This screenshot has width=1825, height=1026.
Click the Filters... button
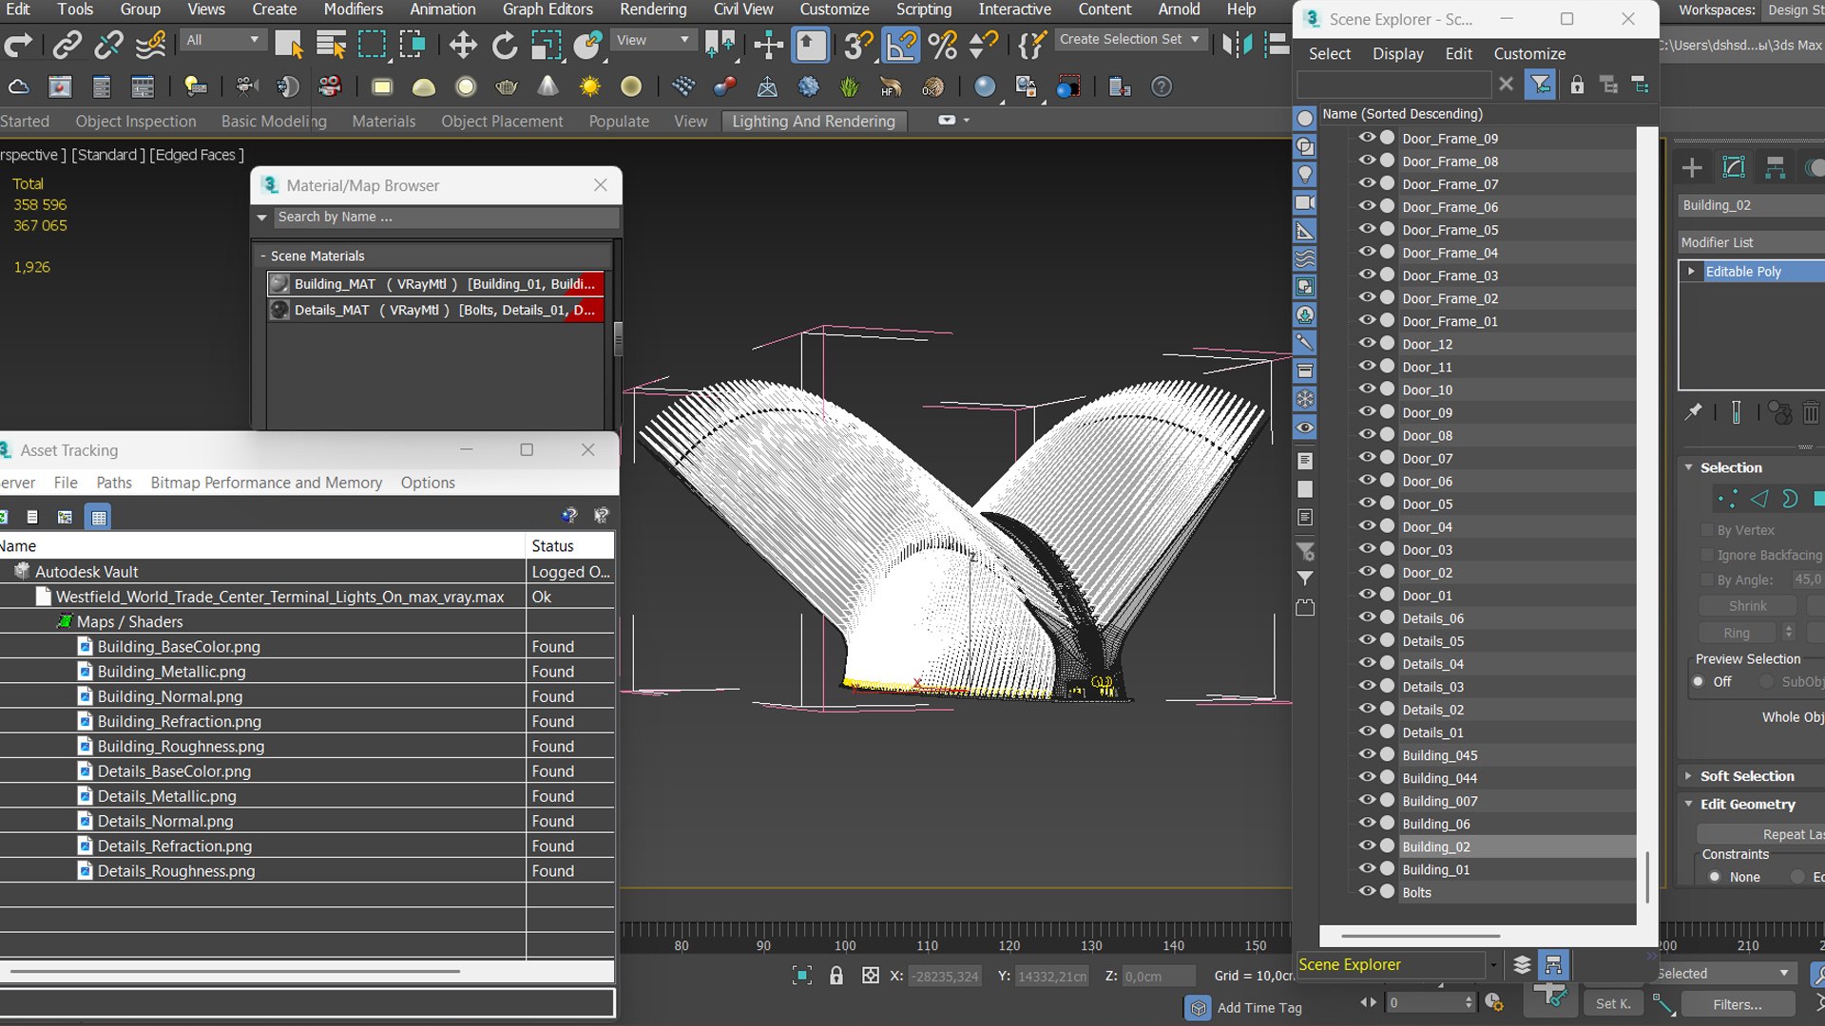(x=1737, y=1004)
